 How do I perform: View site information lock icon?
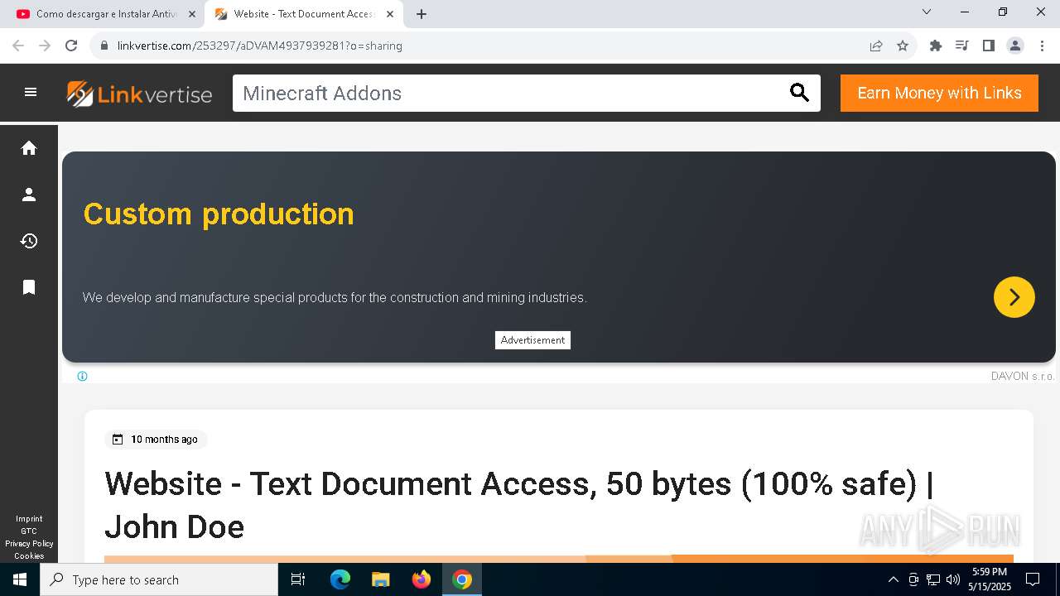(x=104, y=46)
